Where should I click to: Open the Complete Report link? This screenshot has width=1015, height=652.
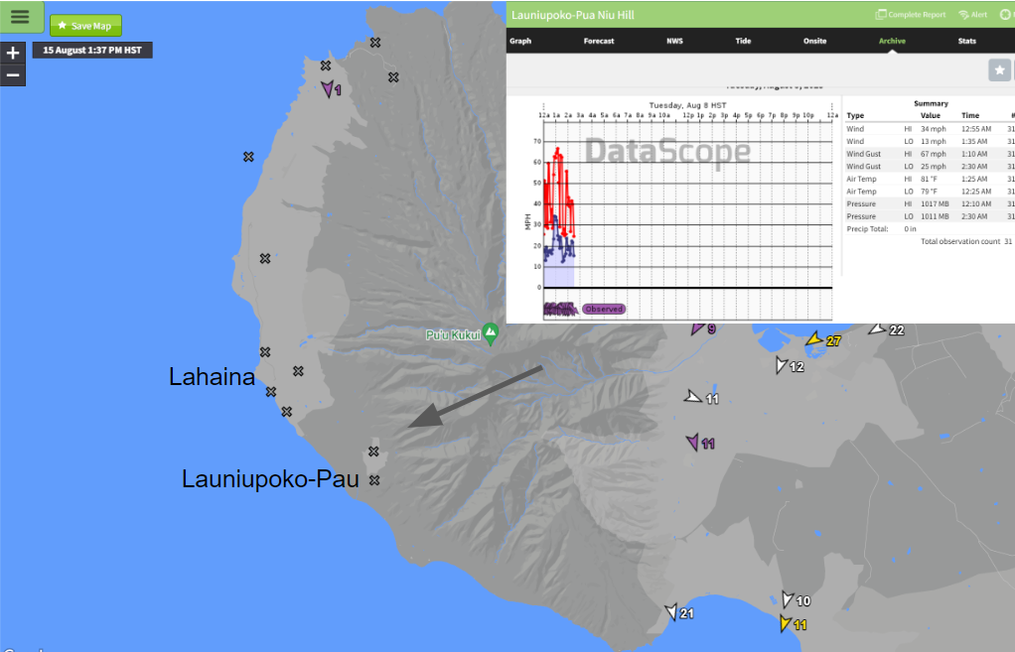coord(910,15)
